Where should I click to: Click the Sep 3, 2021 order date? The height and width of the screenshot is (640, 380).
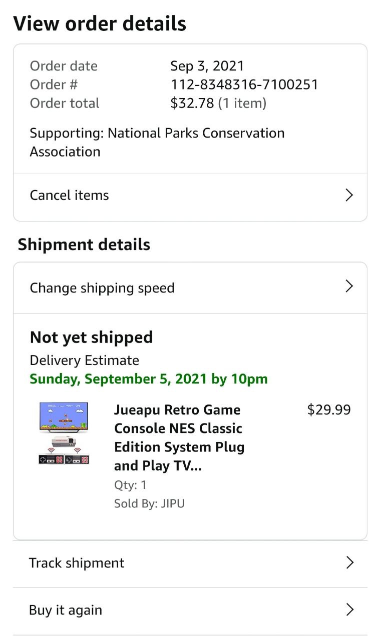click(x=207, y=66)
